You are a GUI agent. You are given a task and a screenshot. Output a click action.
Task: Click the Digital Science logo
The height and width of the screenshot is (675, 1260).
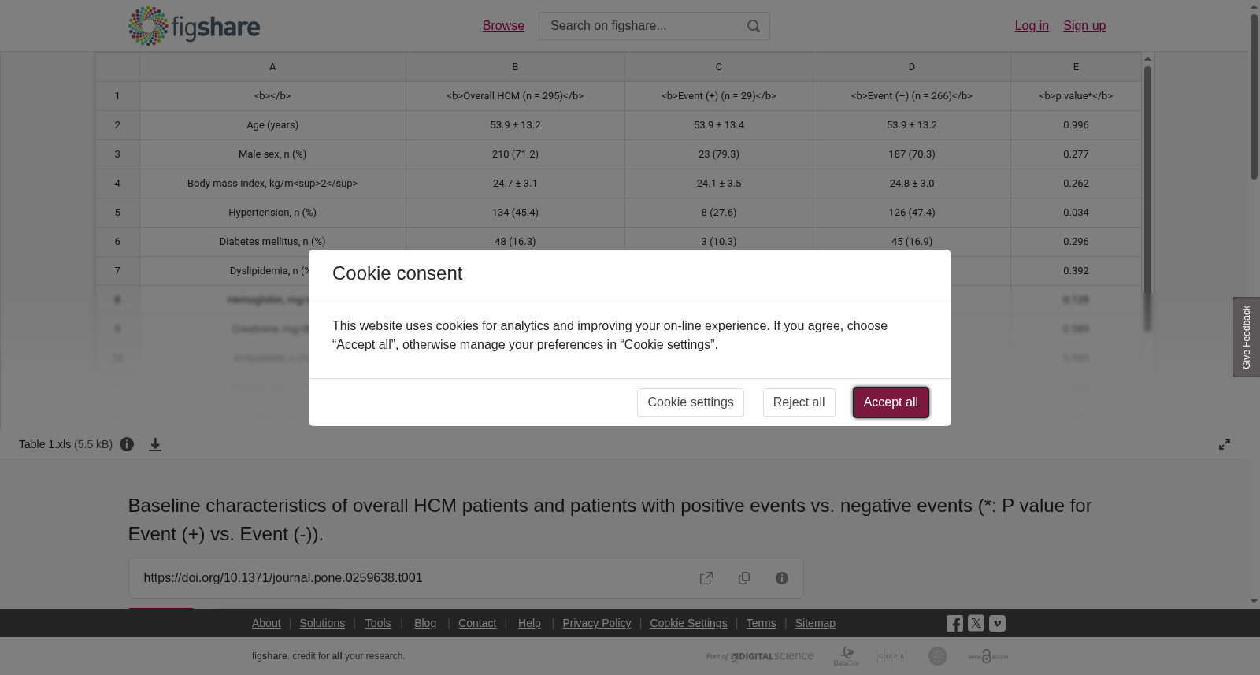760,656
